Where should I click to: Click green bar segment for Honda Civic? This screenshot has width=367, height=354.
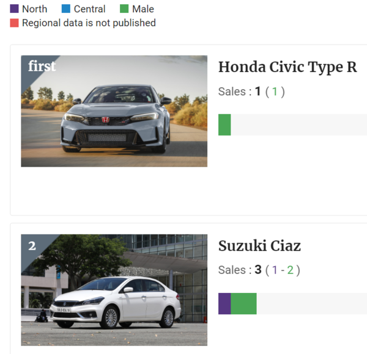(224, 125)
